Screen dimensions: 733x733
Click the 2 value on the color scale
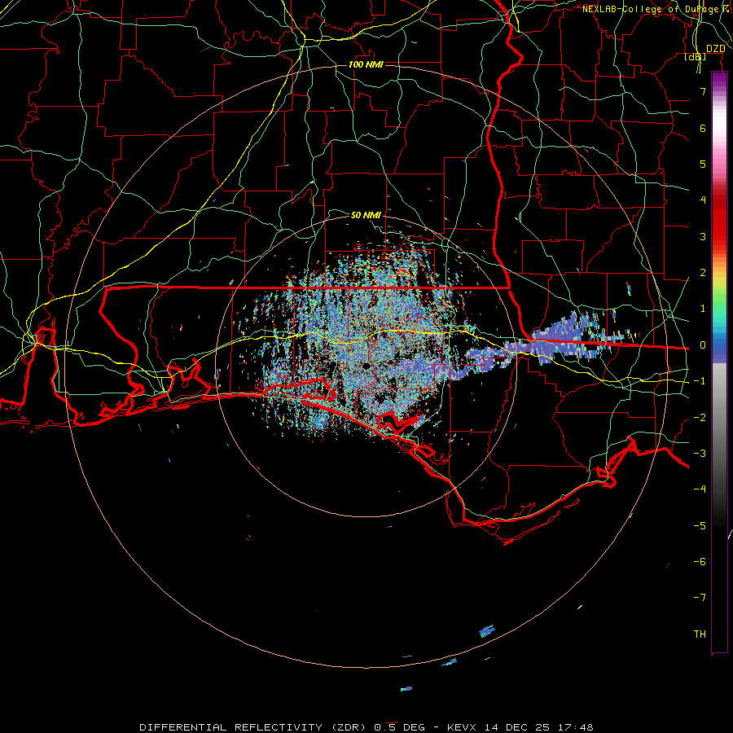[x=703, y=273]
